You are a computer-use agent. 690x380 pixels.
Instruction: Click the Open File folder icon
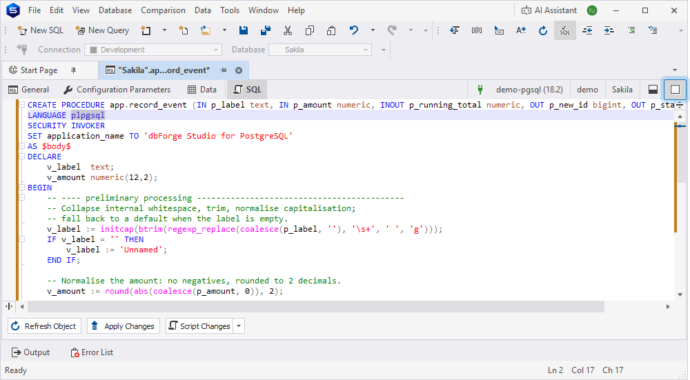coord(206,30)
